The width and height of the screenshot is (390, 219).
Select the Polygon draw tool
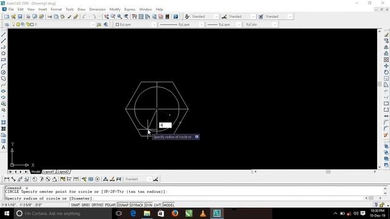pos(4,54)
